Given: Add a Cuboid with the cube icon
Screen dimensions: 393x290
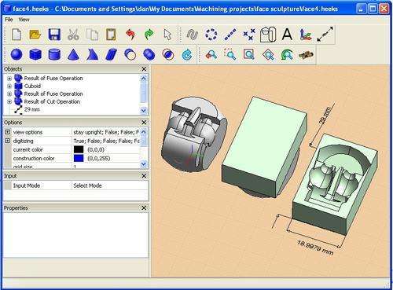Looking at the screenshot, I should [x=35, y=55].
